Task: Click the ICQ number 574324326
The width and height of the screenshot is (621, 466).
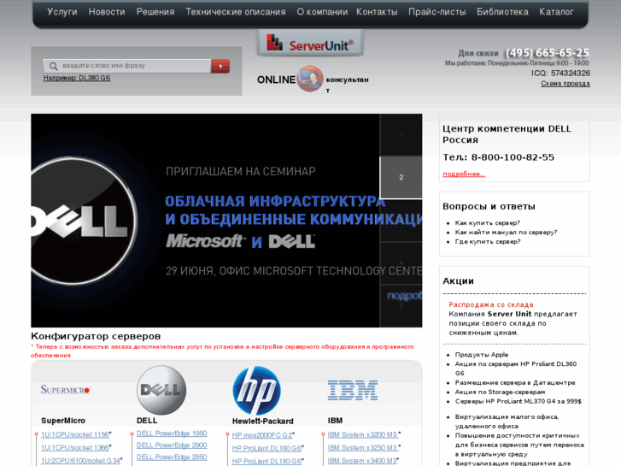Action: pyautogui.click(x=571, y=74)
